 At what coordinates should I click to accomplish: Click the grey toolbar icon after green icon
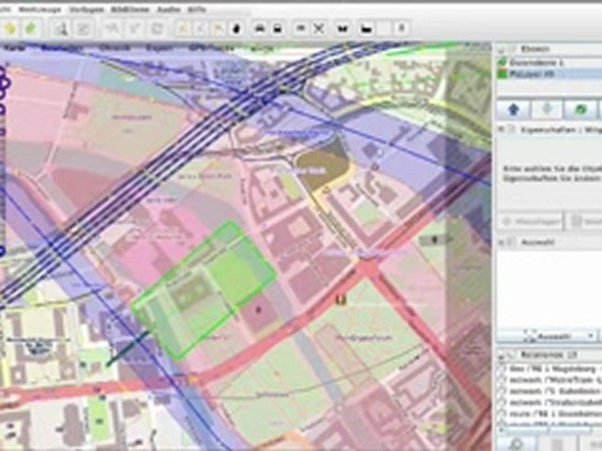pos(60,28)
